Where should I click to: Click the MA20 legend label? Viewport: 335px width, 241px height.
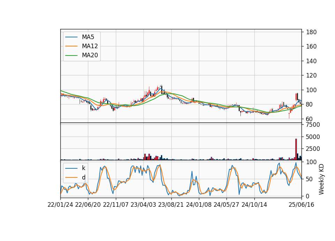pos(90,55)
